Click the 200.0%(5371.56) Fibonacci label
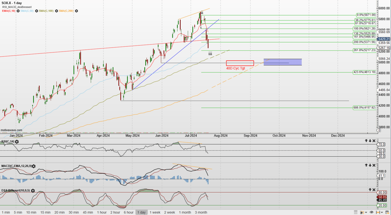Viewport: 391px width, 215px height. coord(364,42)
